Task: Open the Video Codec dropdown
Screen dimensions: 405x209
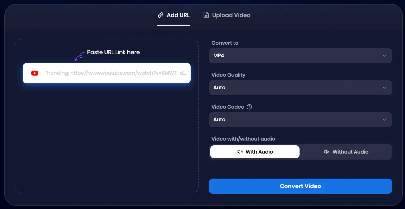Action: click(300, 120)
